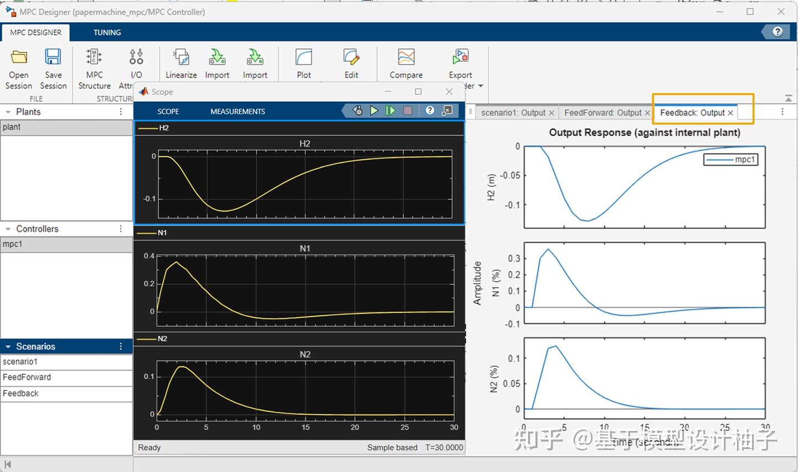Step forward in the Scope simulation

(x=391, y=110)
